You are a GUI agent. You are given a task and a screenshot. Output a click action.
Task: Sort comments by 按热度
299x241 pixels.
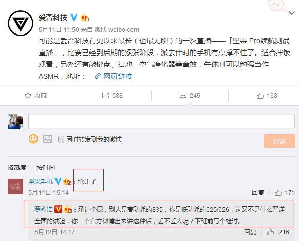pos(17,167)
